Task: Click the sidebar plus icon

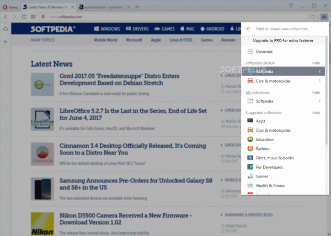Action: [6, 41]
